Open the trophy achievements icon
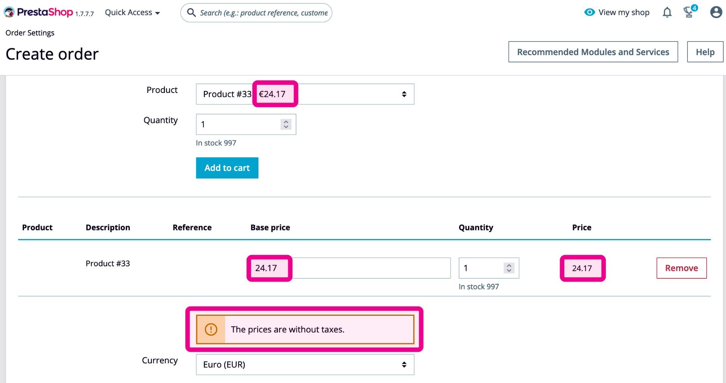The width and height of the screenshot is (726, 383). click(x=689, y=12)
